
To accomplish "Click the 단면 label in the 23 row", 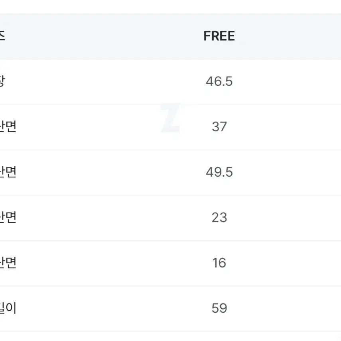I will click(8, 217).
